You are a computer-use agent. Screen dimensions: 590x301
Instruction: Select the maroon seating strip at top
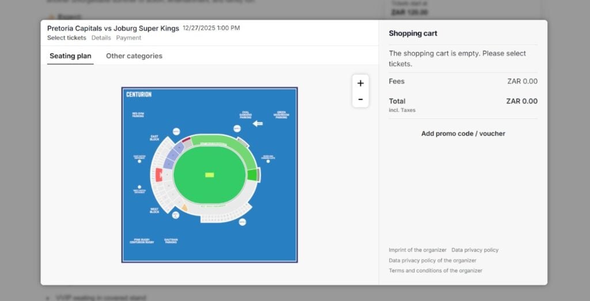tap(186, 140)
